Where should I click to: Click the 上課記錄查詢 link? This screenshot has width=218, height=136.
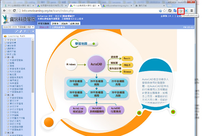58,27
